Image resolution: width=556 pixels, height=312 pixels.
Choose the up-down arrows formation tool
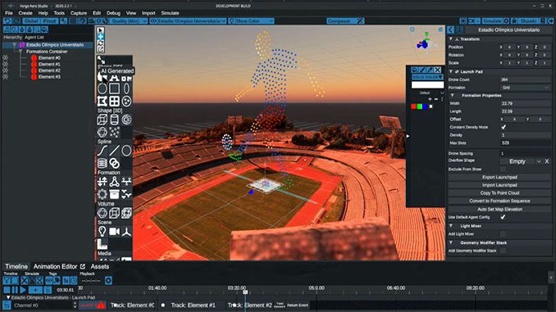(x=103, y=182)
